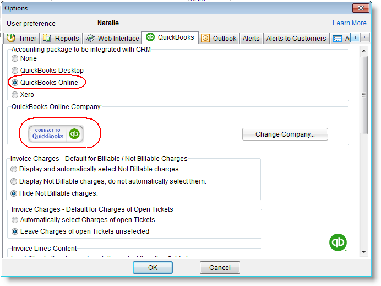Image resolution: width=381 pixels, height=286 pixels.
Task: Click the Change Company button
Action: pos(285,134)
